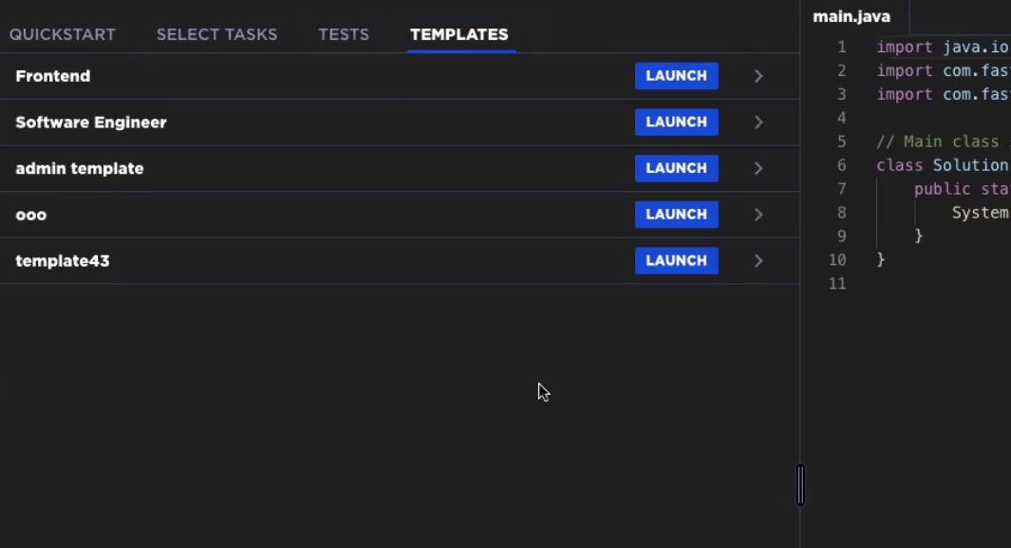Image resolution: width=1011 pixels, height=548 pixels.
Task: Switch to the Quickstart tab
Action: (x=63, y=35)
